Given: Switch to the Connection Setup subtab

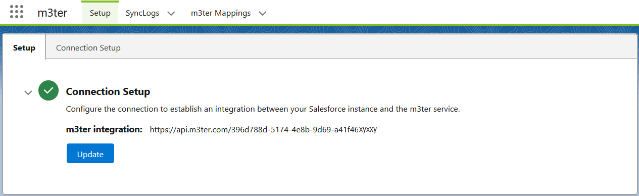Looking at the screenshot, I should [x=88, y=48].
